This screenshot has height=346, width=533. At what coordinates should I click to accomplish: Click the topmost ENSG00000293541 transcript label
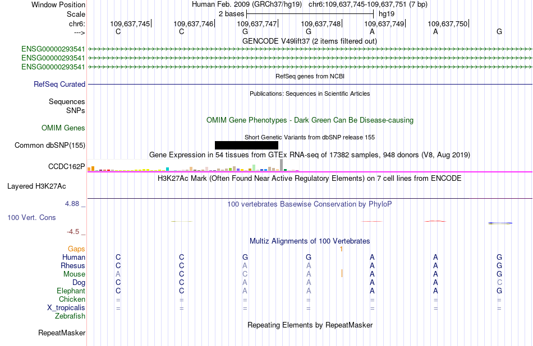click(53, 49)
